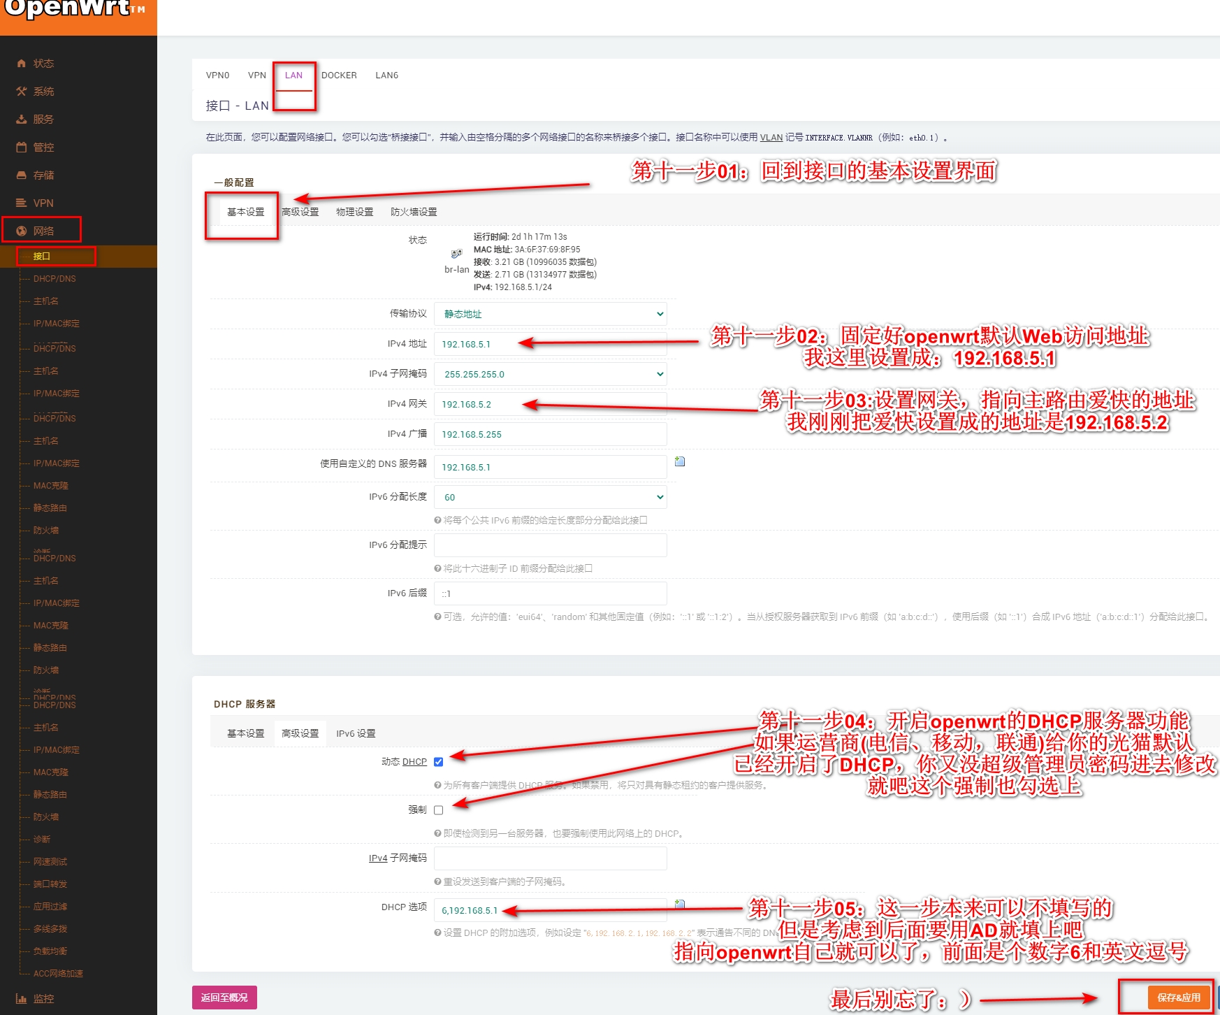This screenshot has height=1015, width=1220.
Task: Click the wrench icon for 系统 menu
Action: click(x=22, y=92)
